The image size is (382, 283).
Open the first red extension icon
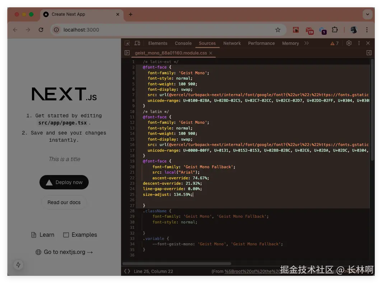(296, 30)
